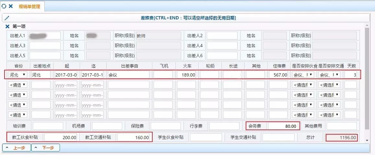Click 学生伙食补贴 input field
375x155 pixels.
[x=206, y=137]
